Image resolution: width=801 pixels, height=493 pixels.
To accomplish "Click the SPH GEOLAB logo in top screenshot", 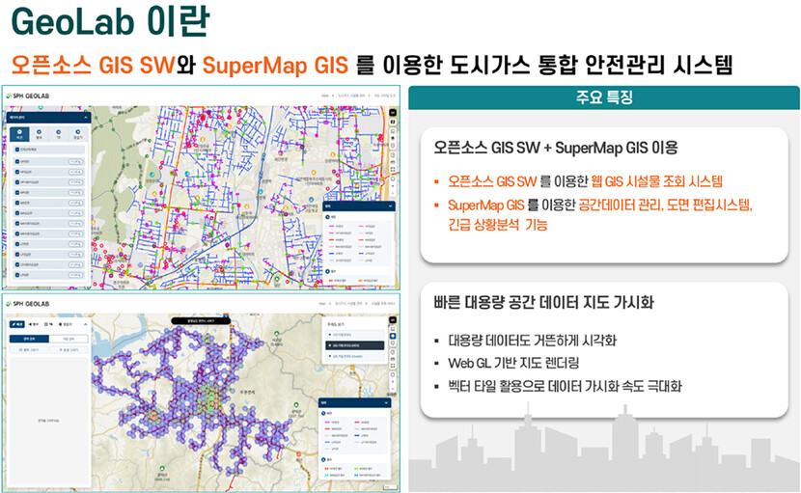I will [28, 96].
